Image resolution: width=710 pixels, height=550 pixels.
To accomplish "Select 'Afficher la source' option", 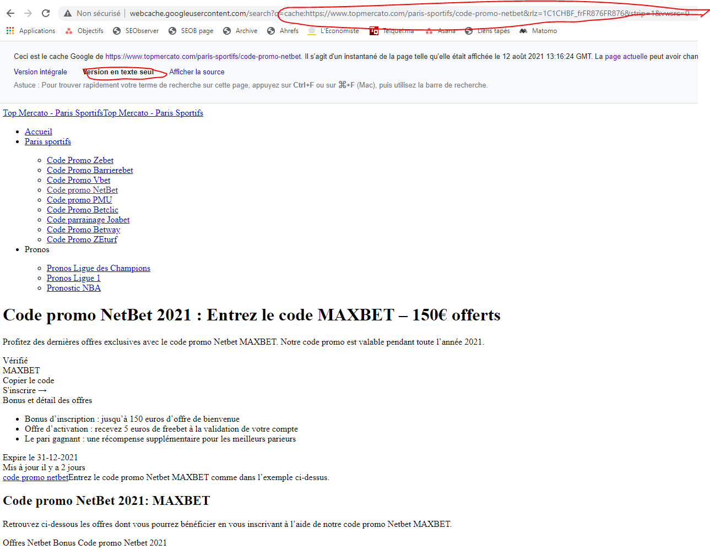I will pyautogui.click(x=197, y=72).
